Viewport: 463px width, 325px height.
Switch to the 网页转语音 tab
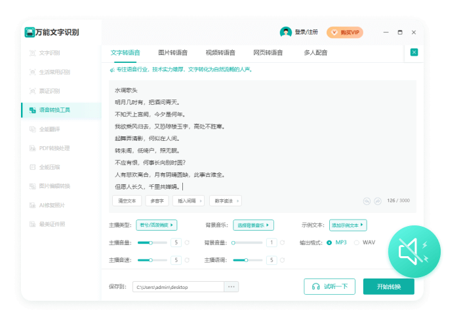coord(268,53)
